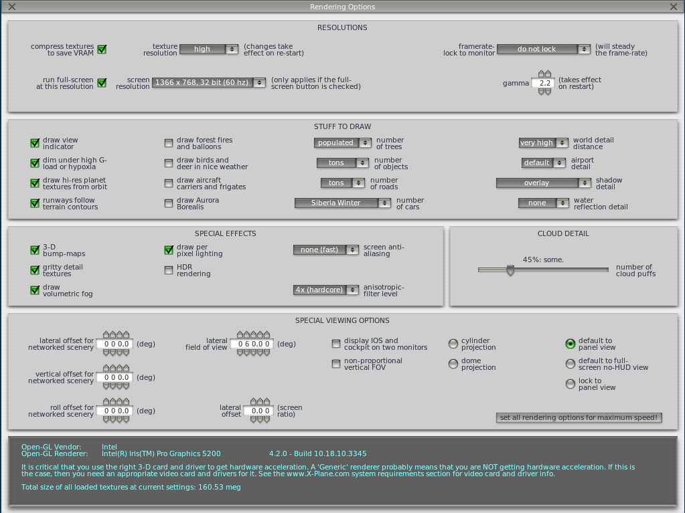
Task: Click the gamma value field
Action: click(x=543, y=83)
